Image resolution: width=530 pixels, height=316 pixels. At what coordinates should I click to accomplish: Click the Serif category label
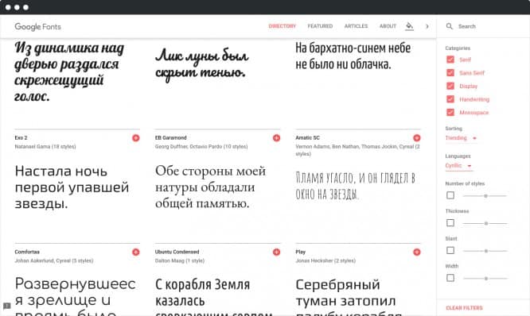pyautogui.click(x=465, y=60)
